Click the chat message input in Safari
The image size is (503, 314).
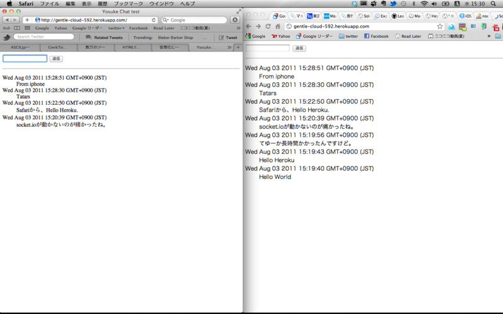(x=25, y=58)
